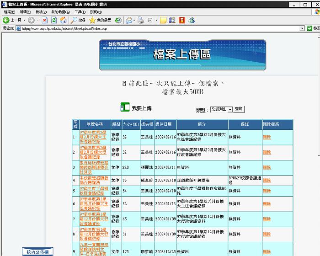Click the IE icon in the title bar
The height and width of the screenshot is (256, 320).
(x=4, y=4)
